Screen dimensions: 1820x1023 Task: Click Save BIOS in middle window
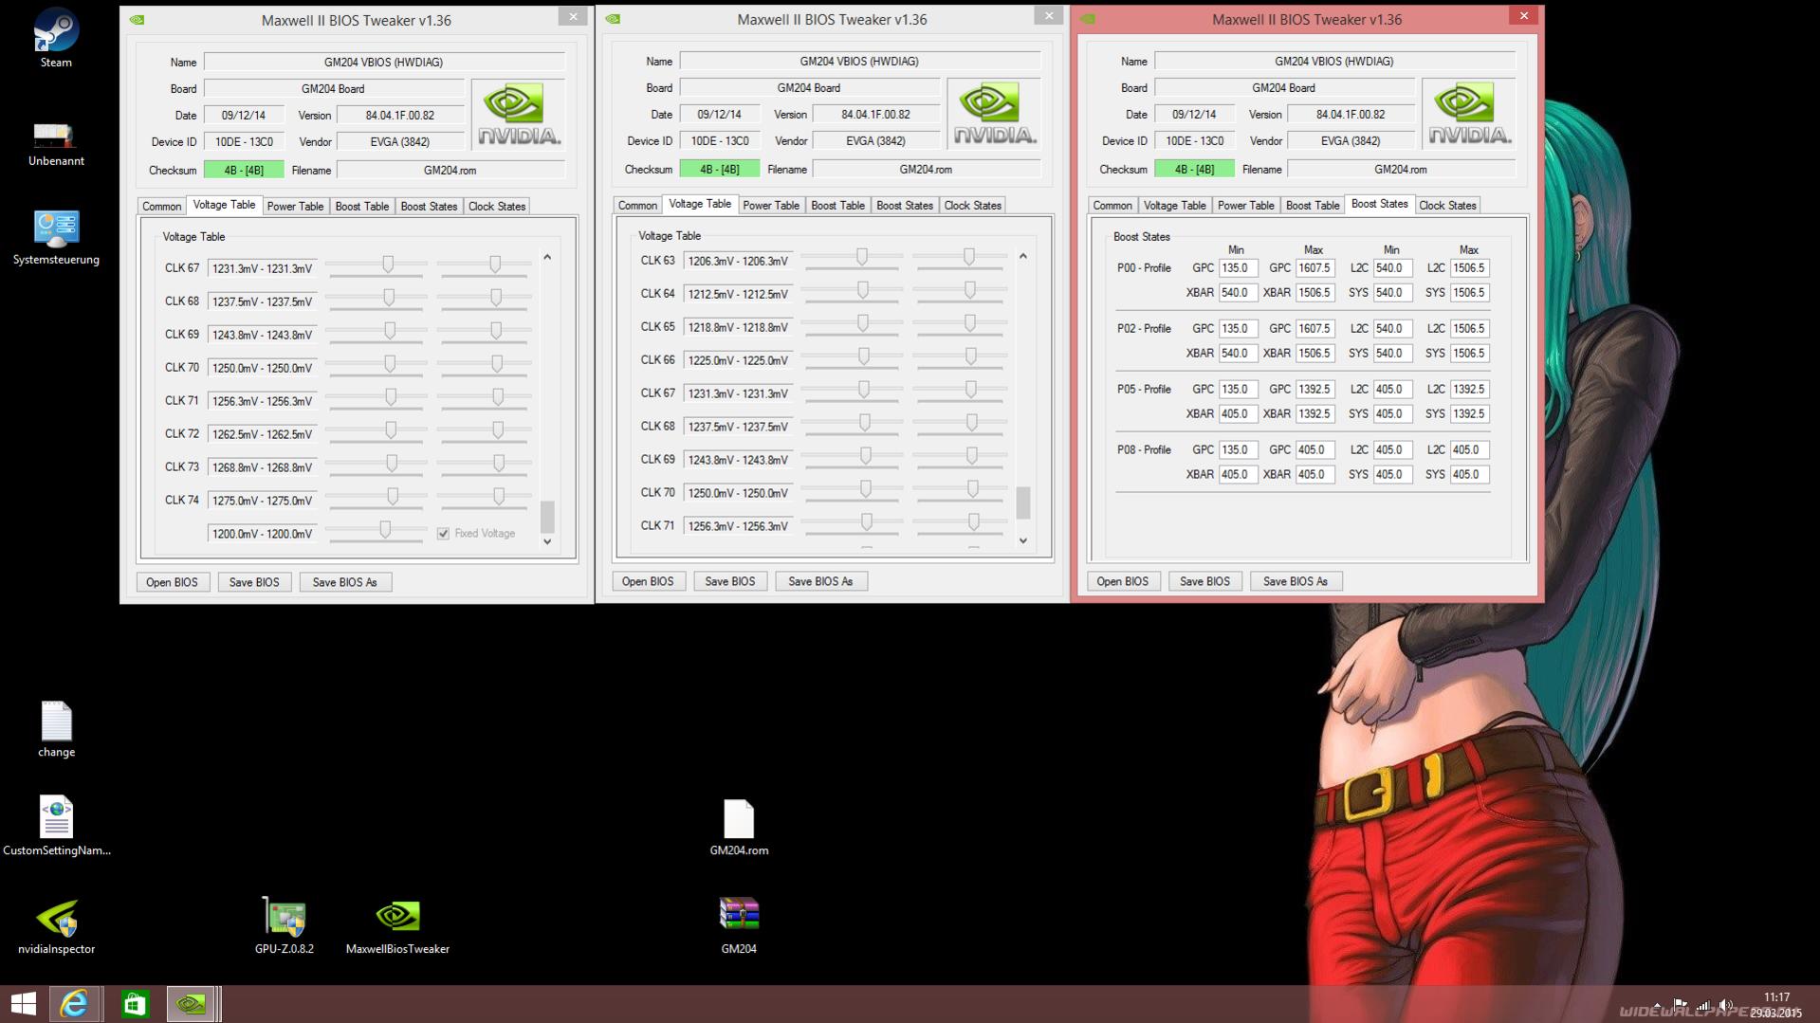[x=729, y=581]
